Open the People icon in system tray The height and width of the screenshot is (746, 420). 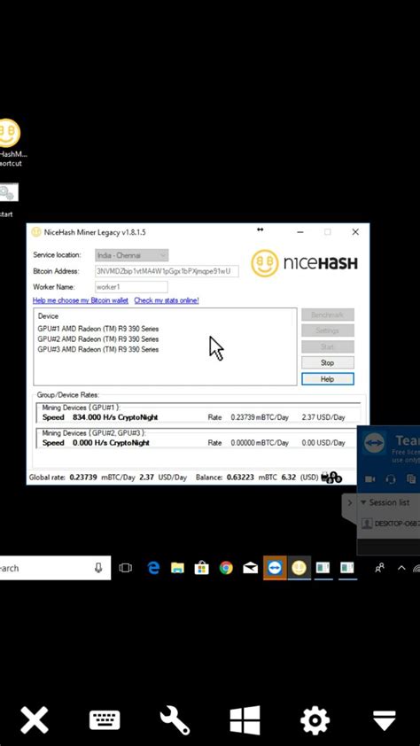(x=379, y=568)
